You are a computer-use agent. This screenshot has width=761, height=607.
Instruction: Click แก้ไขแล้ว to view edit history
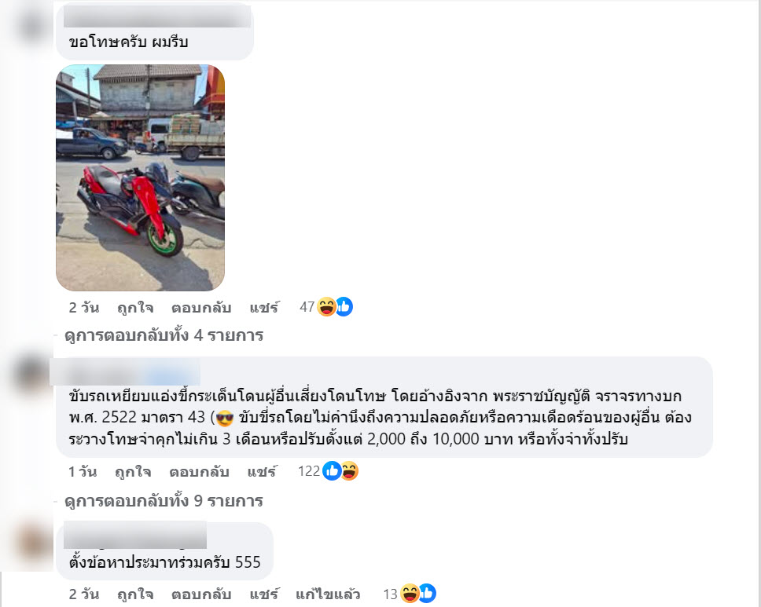pyautogui.click(x=328, y=594)
